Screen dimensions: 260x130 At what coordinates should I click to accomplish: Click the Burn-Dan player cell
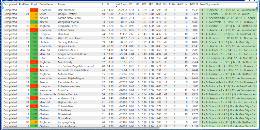64,90
